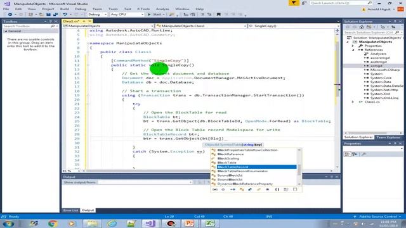Select System.Core reference in Solution Explorer

381,78
